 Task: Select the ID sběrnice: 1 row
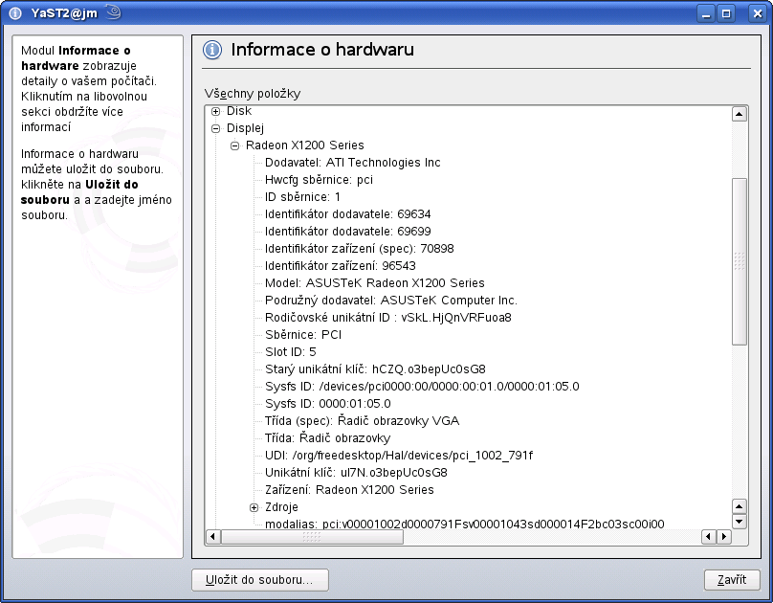tap(302, 197)
